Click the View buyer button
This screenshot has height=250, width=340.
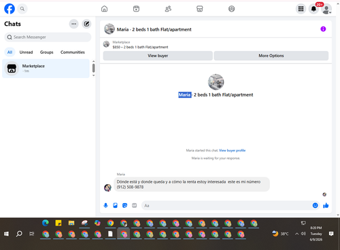(158, 56)
